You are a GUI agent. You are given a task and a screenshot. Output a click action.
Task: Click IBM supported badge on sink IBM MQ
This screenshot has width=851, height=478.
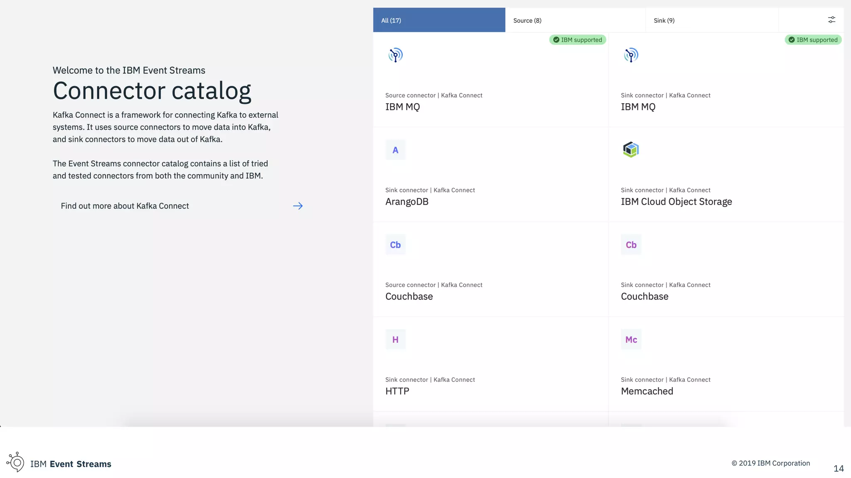click(813, 40)
